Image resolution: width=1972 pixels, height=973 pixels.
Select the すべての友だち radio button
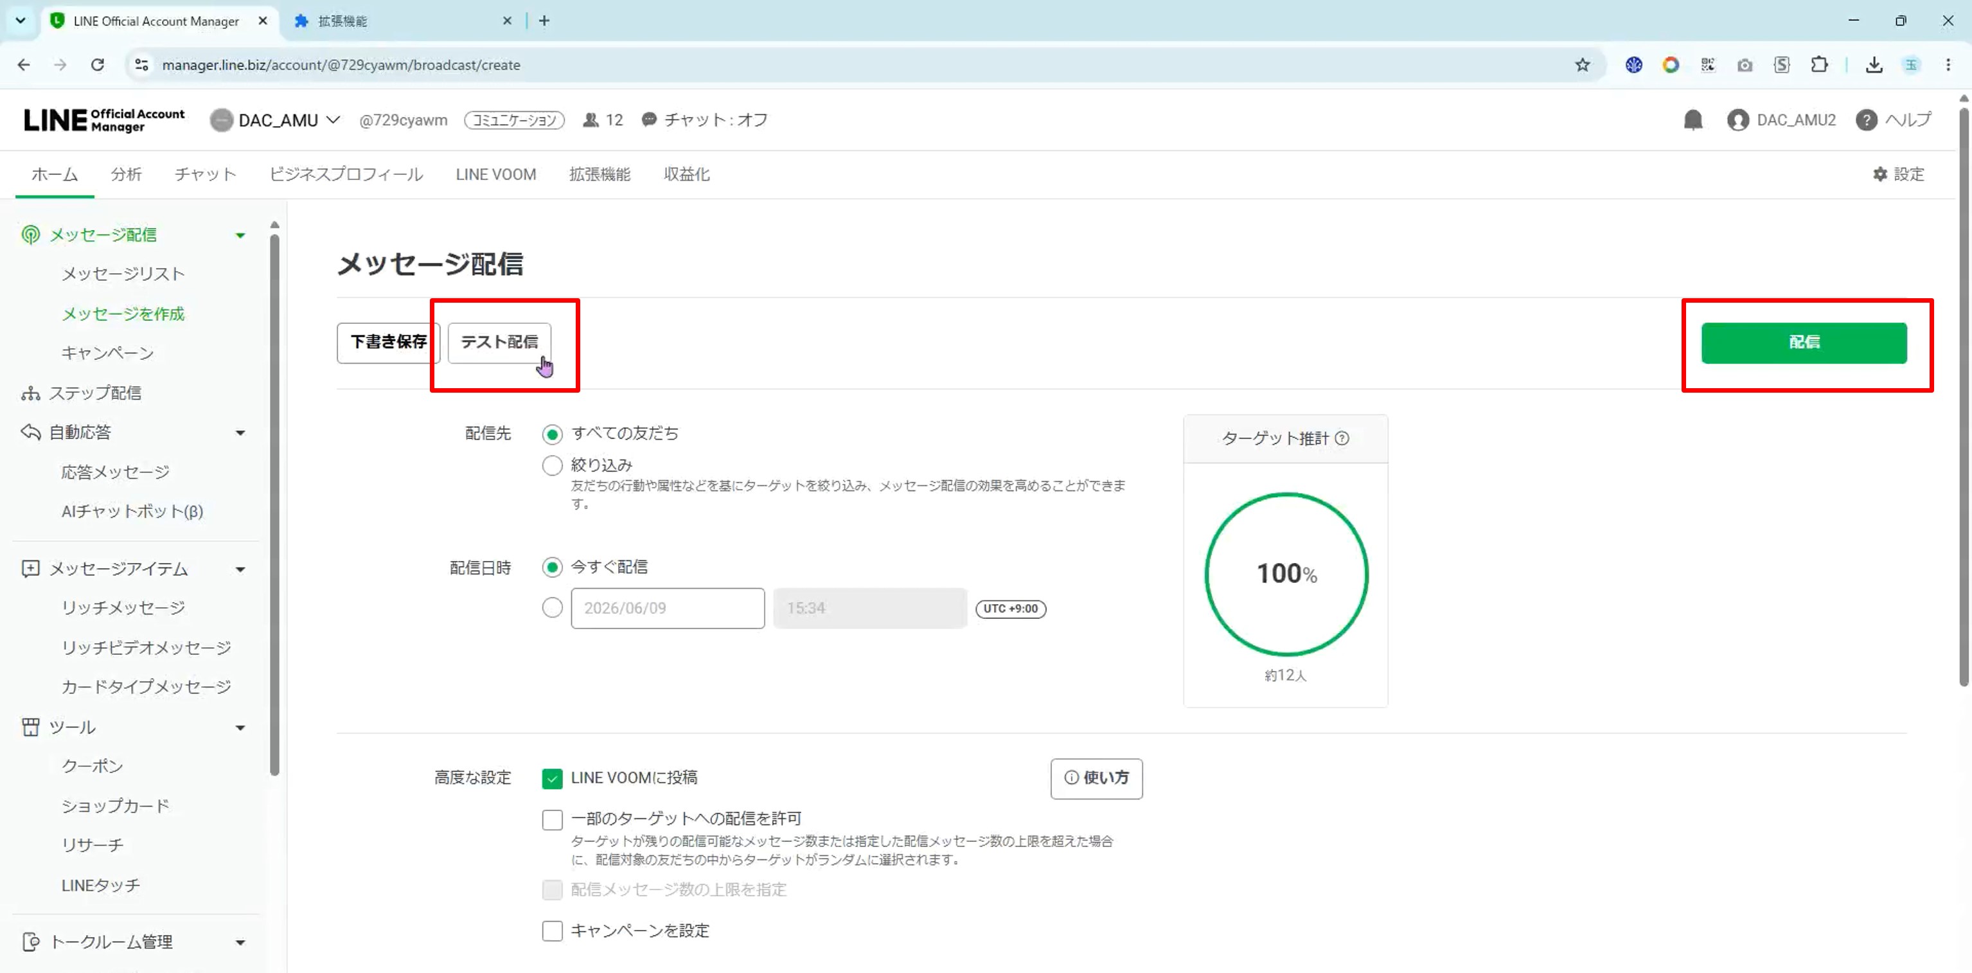[552, 435]
